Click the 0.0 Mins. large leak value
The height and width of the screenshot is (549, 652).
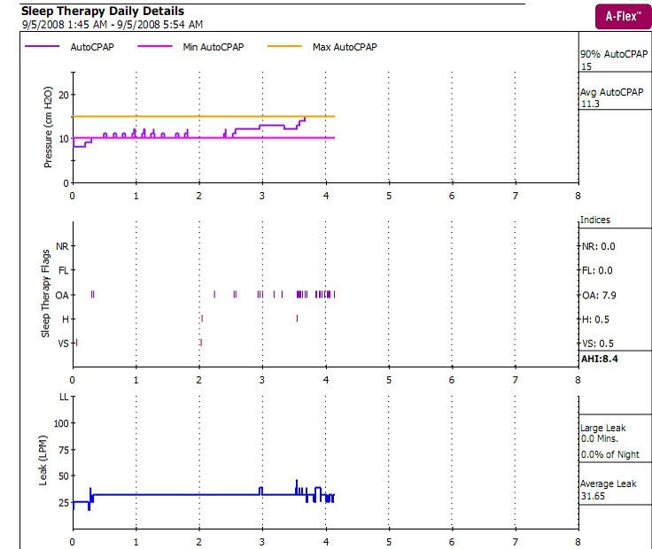pyautogui.click(x=600, y=438)
